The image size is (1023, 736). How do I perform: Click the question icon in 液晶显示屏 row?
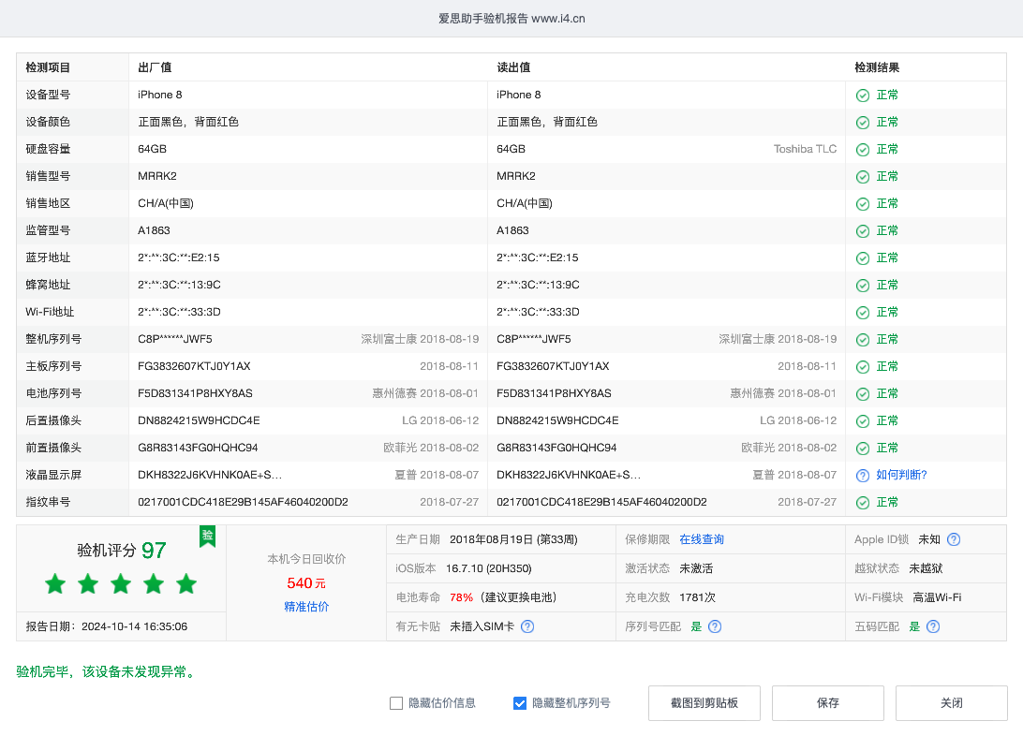tap(863, 476)
